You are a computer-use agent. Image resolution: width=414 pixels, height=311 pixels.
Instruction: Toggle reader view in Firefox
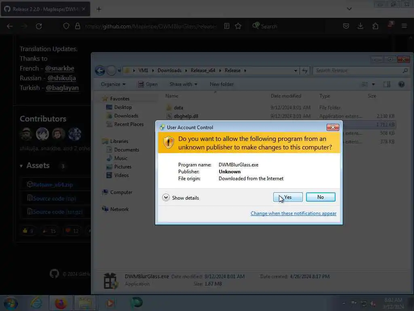click(226, 26)
